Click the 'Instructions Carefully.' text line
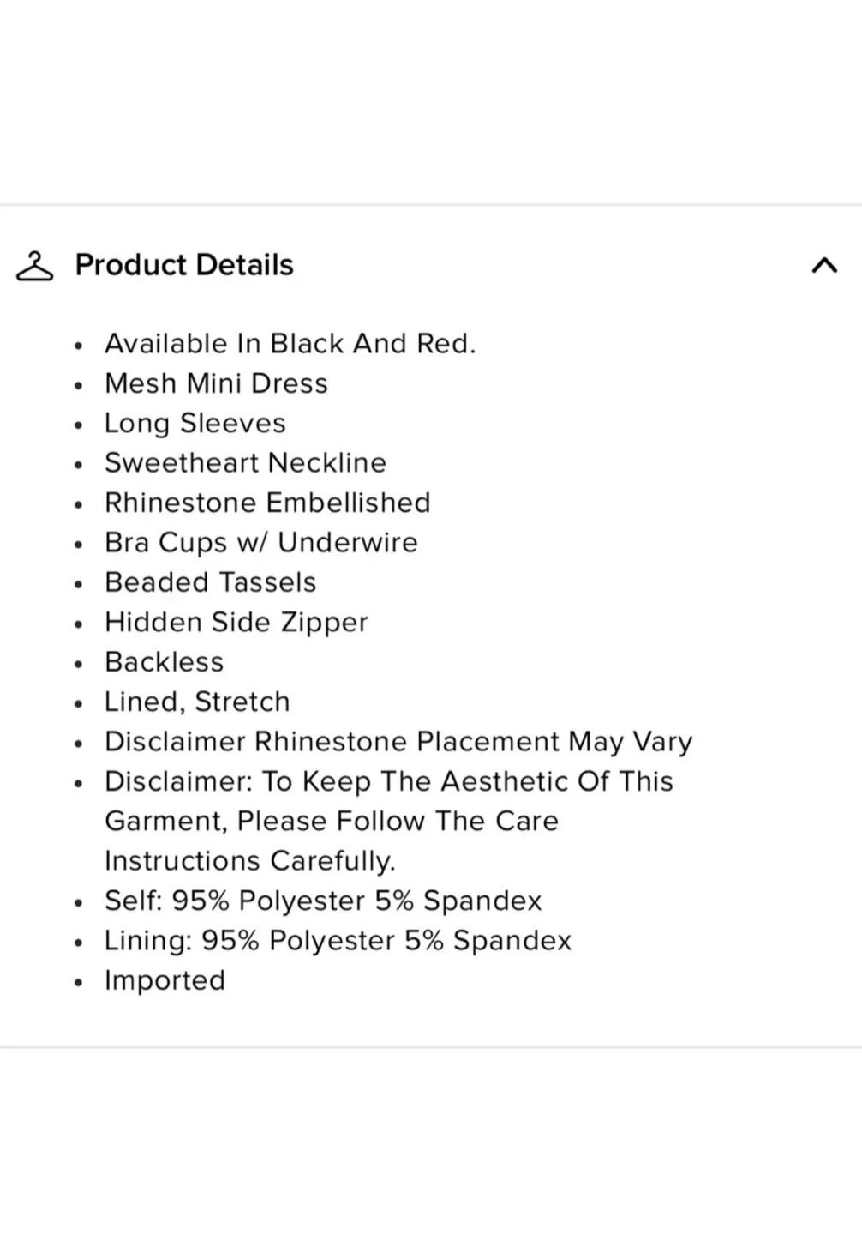This screenshot has width=862, height=1235. pyautogui.click(x=250, y=861)
